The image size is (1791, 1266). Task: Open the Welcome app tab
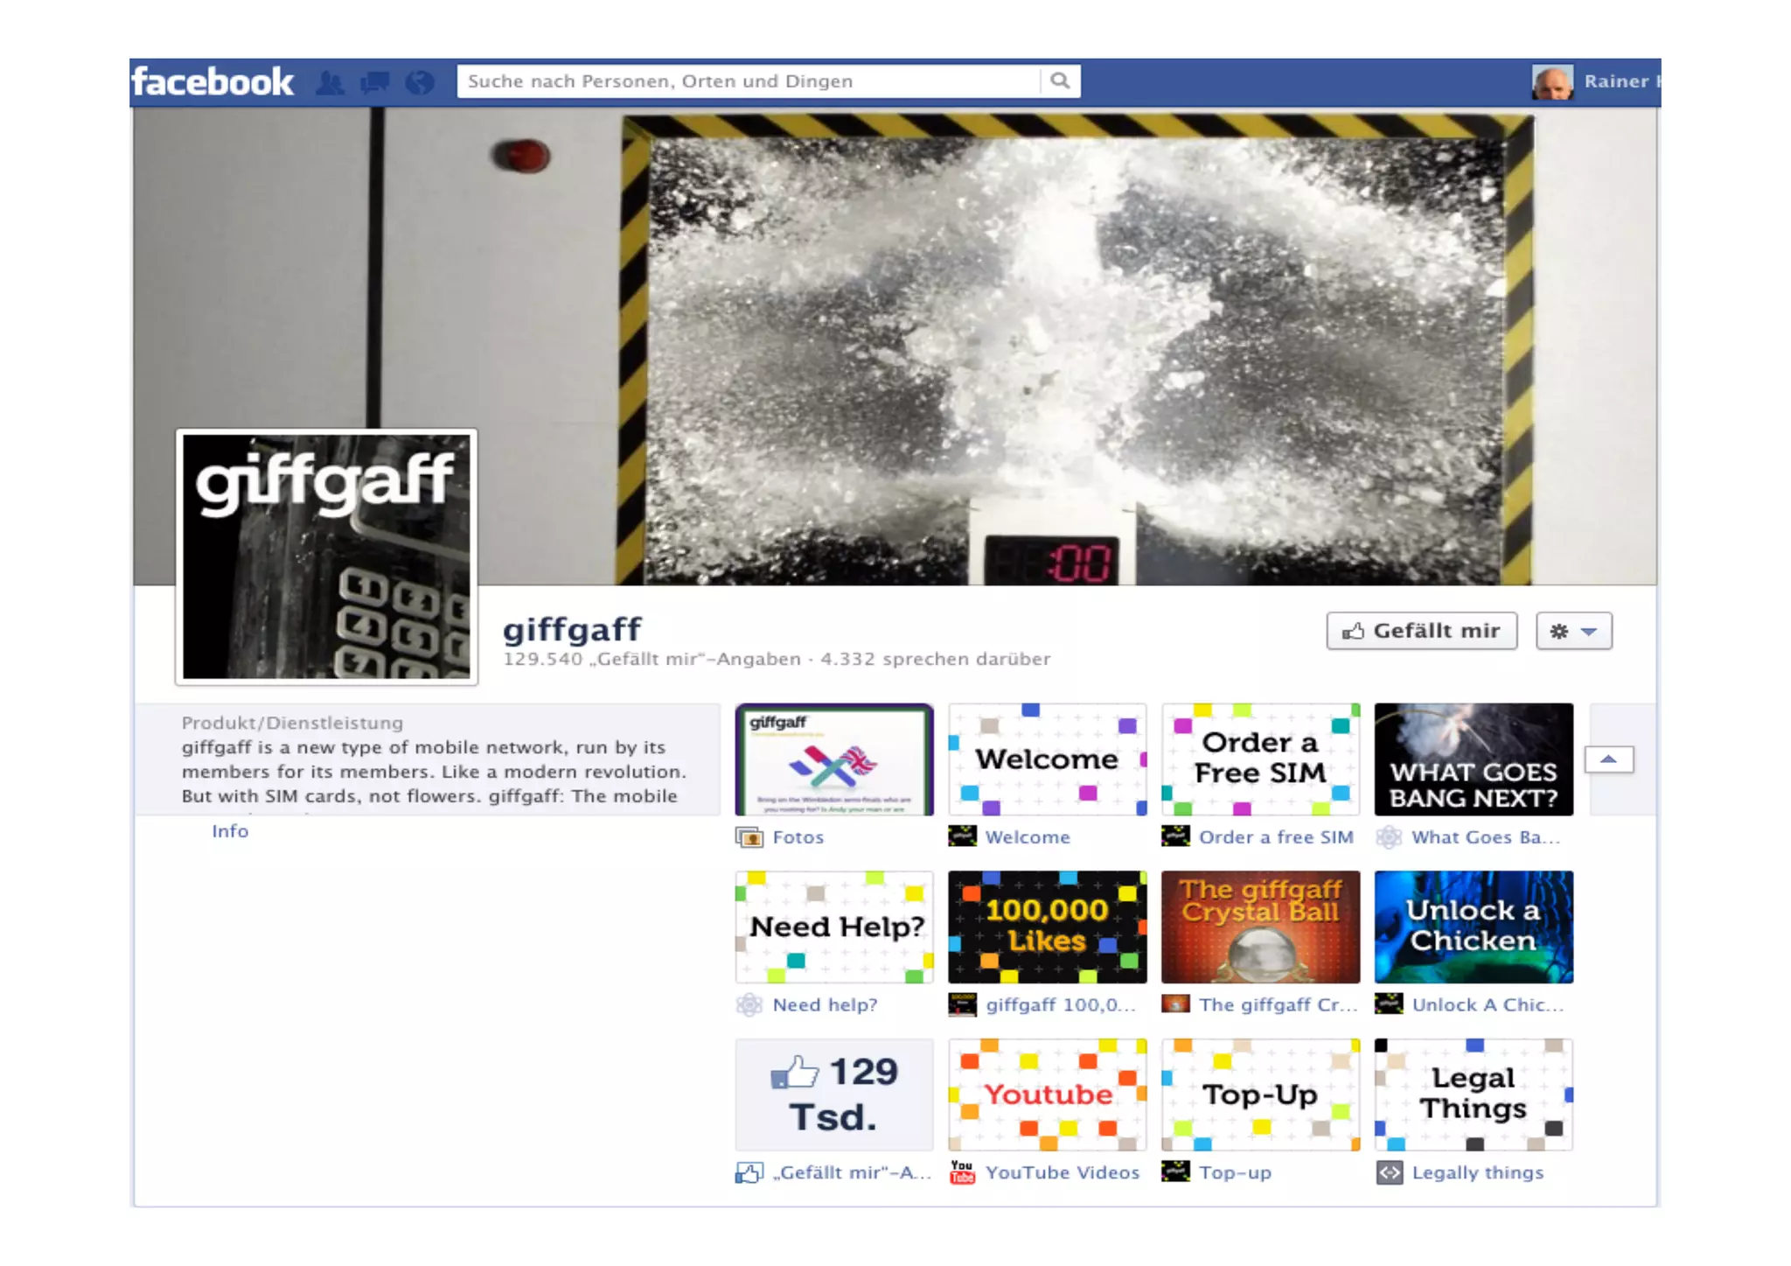(x=1047, y=759)
